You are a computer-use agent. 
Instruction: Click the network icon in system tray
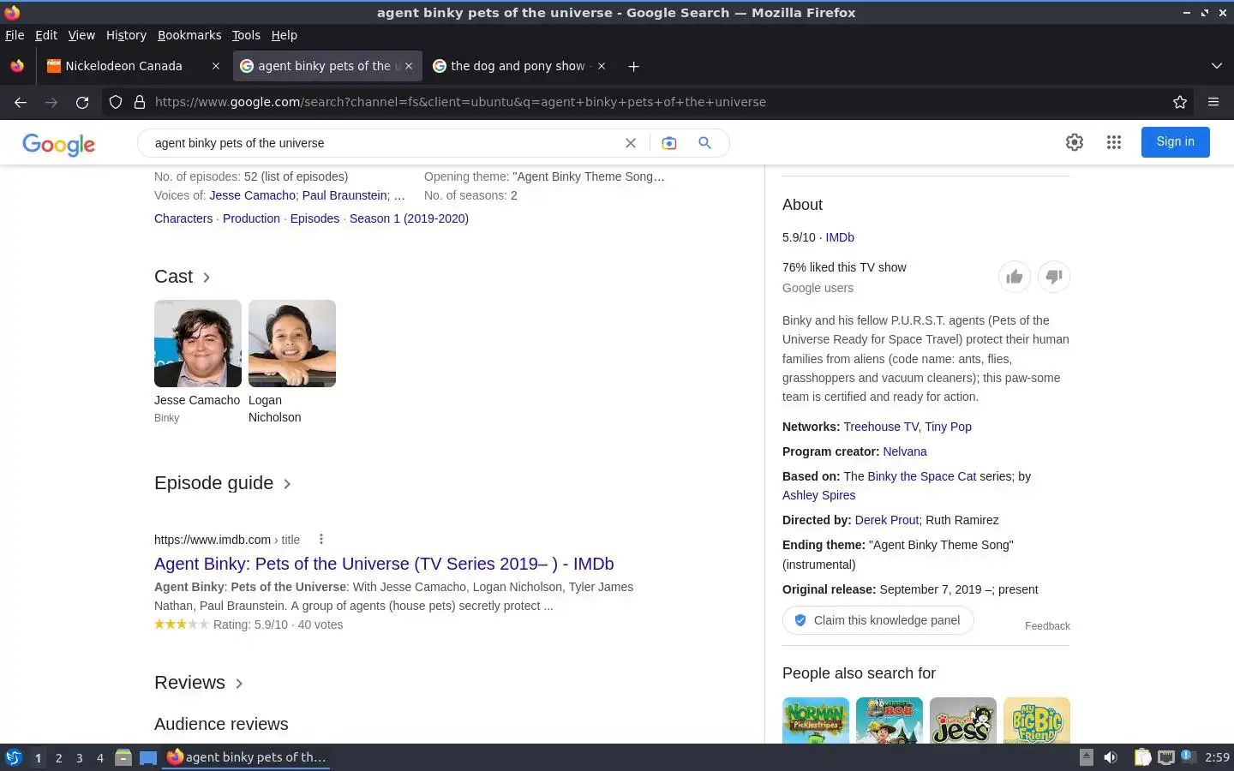point(1165,757)
